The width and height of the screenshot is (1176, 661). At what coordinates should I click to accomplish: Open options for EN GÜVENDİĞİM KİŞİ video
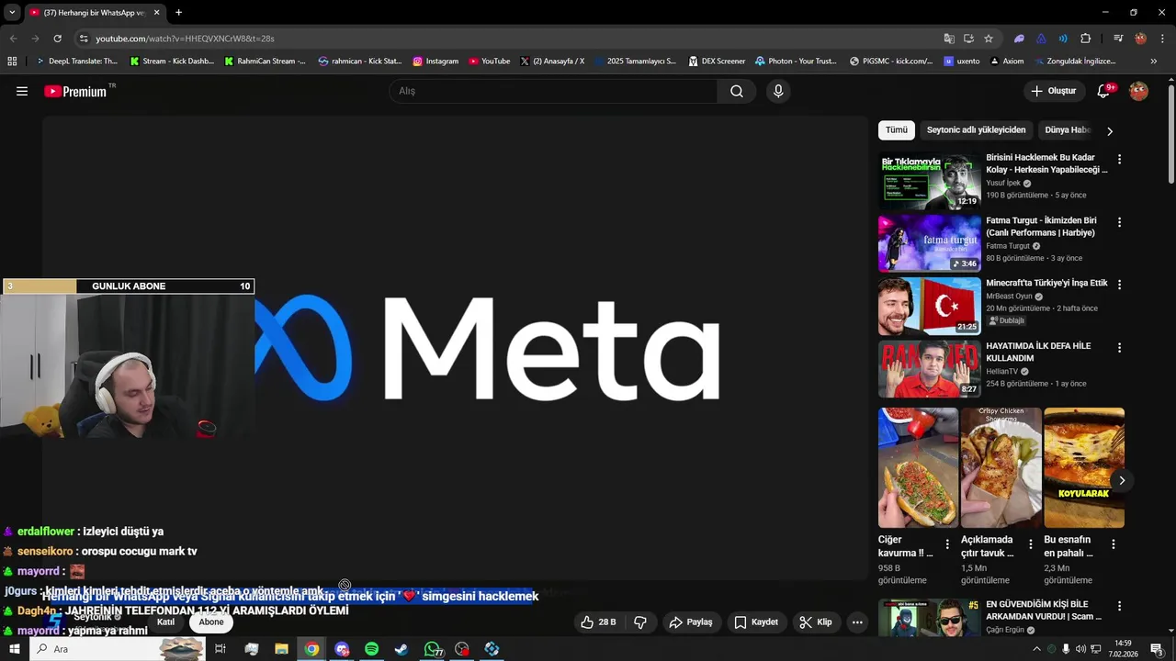pyautogui.click(x=1119, y=606)
